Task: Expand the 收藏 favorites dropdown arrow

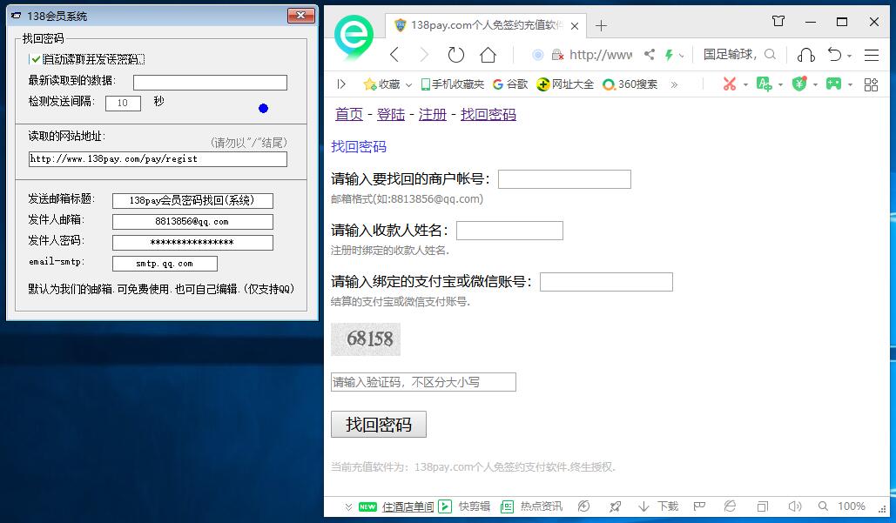Action: [408, 85]
